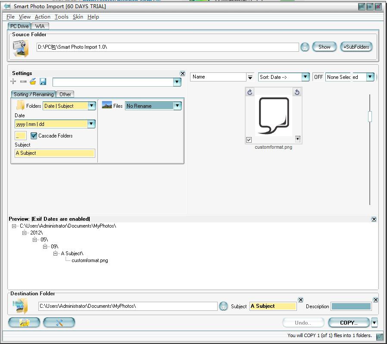Viewport: 387px width, 344px height.
Task: Open the Sort: Date dropdown
Action: [305, 77]
